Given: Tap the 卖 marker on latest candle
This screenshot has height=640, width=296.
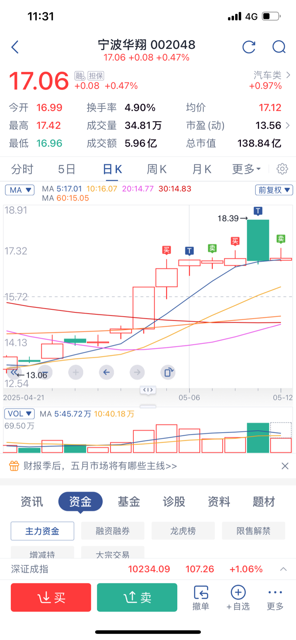Looking at the screenshot, I should click(281, 239).
